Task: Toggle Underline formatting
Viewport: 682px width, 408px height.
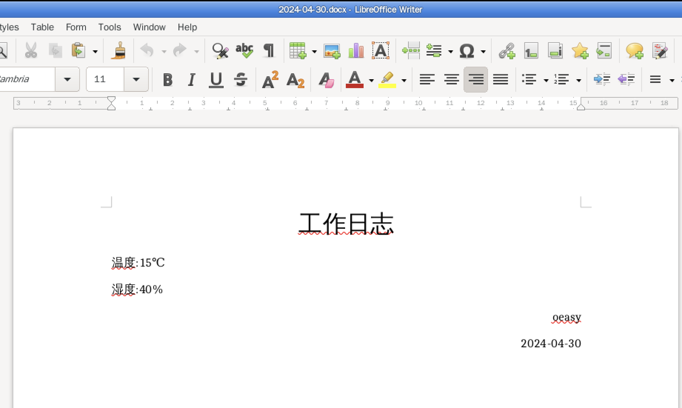Action: point(216,80)
